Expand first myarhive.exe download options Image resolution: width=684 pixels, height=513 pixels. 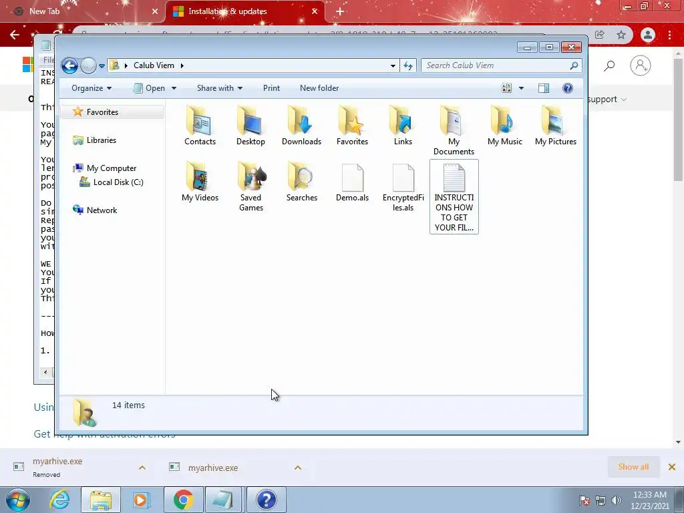coord(142,468)
